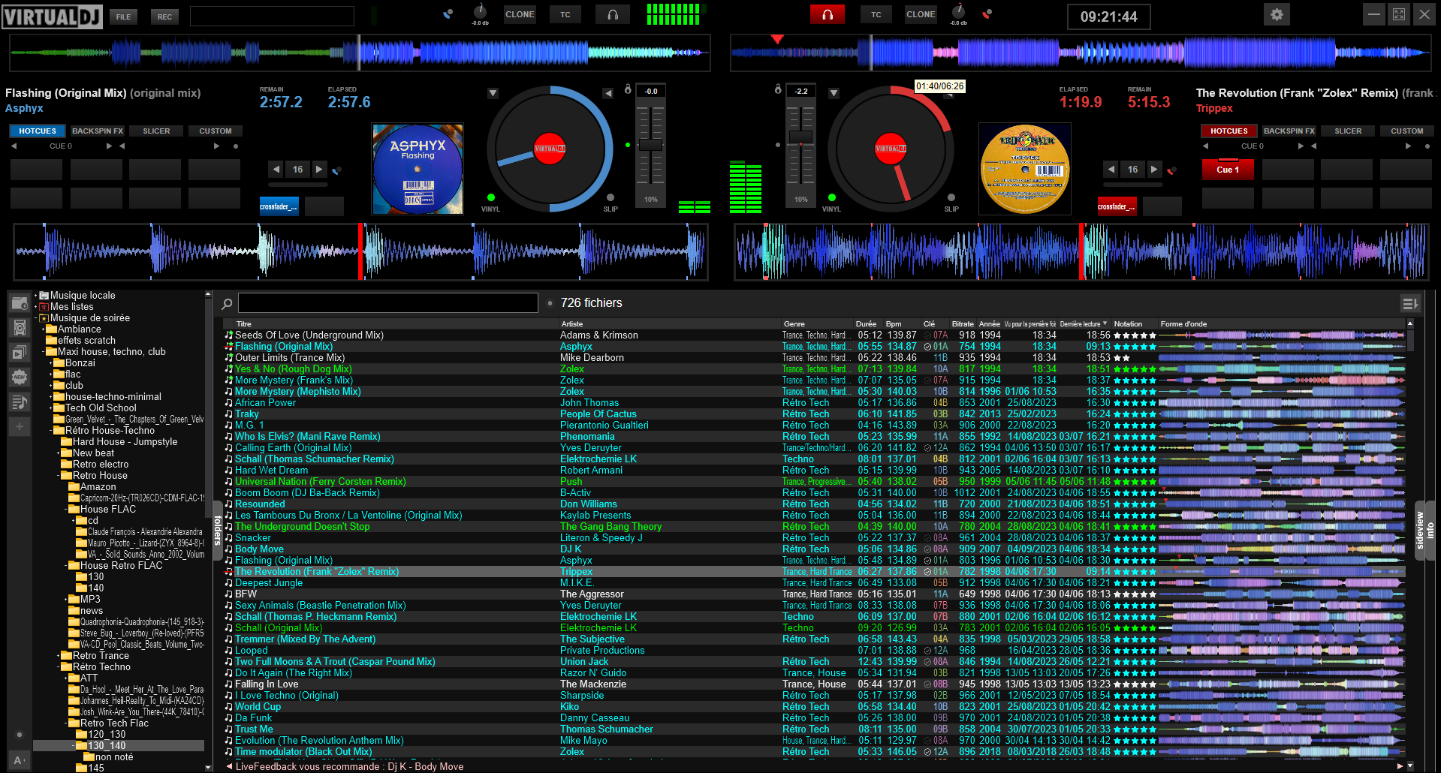This screenshot has height=773, width=1441.
Task: Sort the list by Artiste column header
Action: coord(572,324)
